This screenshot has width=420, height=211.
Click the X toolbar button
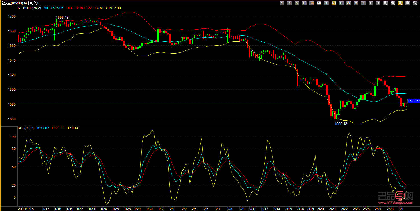363,3
